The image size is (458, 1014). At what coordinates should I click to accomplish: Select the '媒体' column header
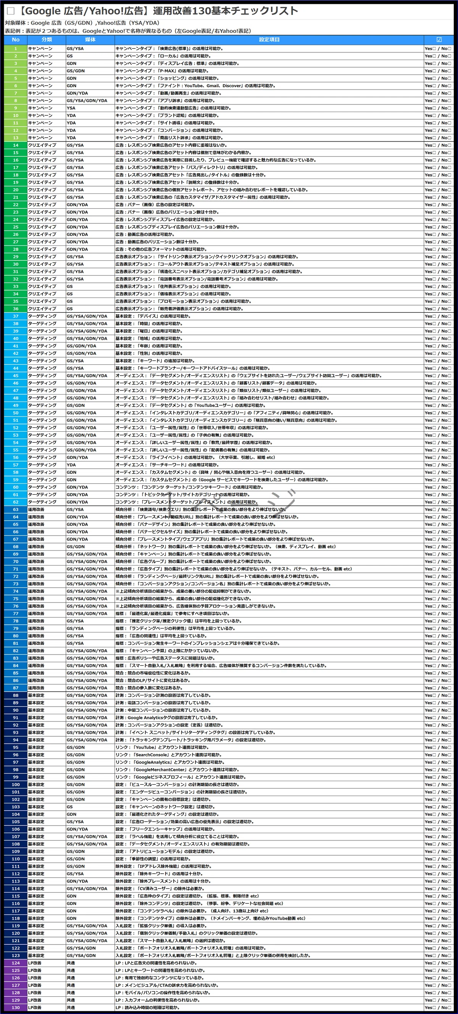pos(90,40)
